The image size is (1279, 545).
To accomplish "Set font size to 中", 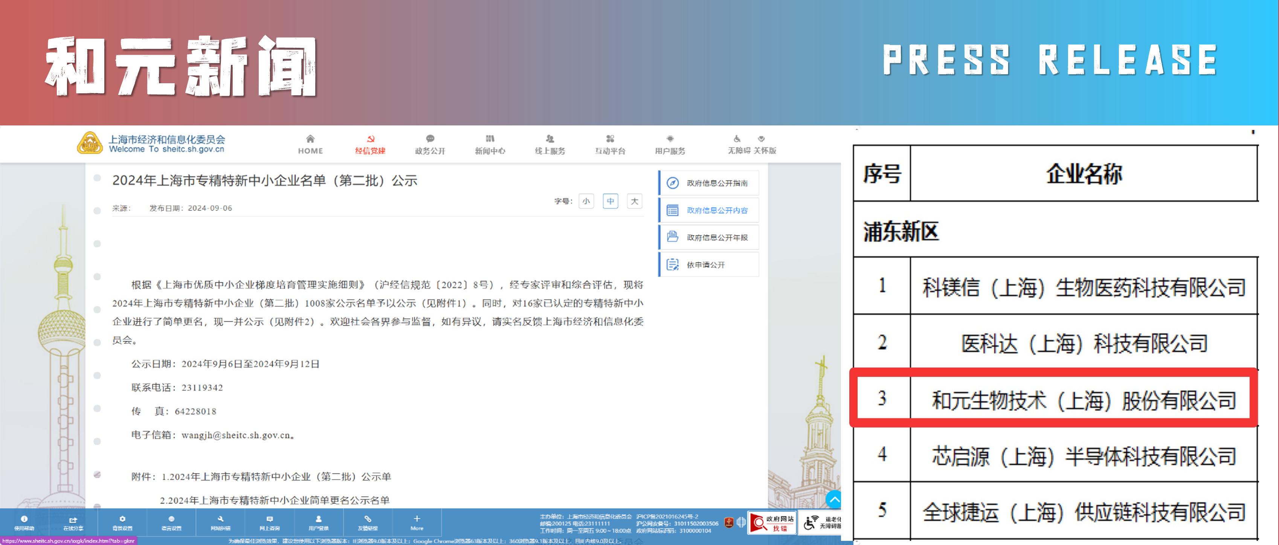I will [610, 201].
